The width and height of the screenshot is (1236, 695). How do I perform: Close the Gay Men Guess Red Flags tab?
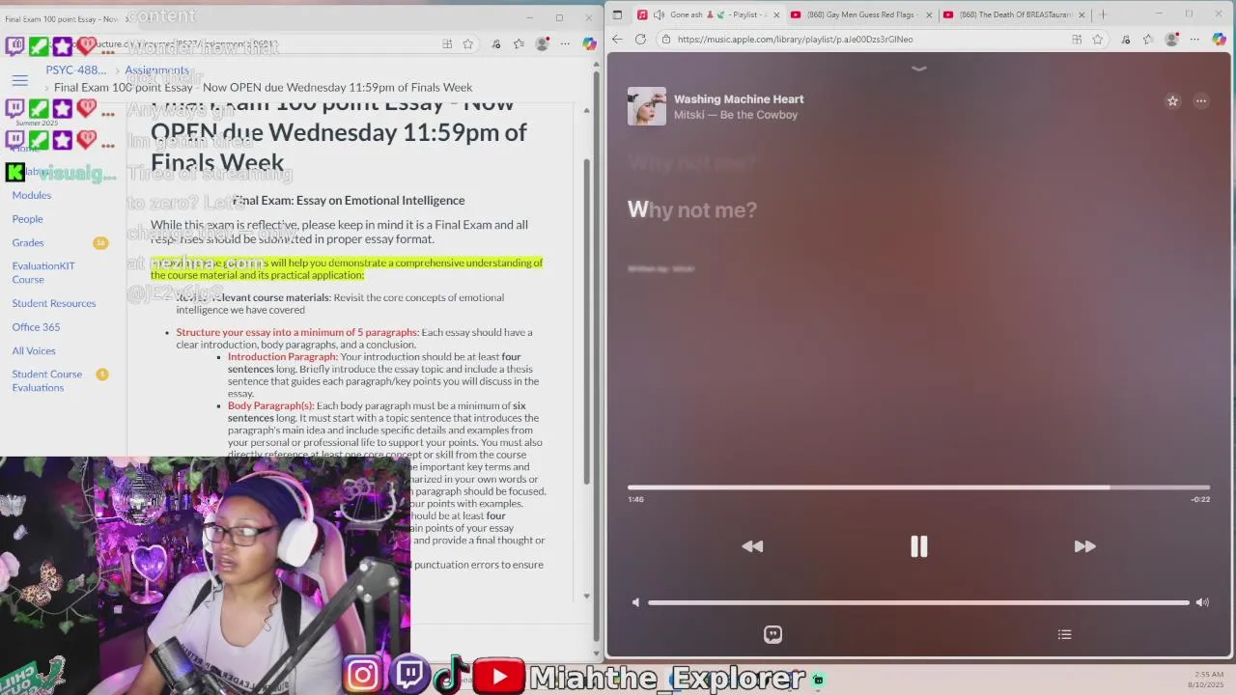pos(929,14)
